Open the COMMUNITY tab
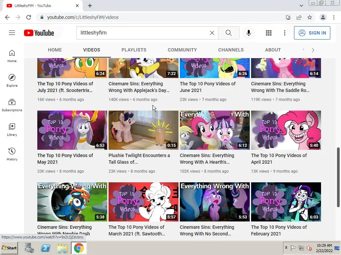 click(182, 50)
